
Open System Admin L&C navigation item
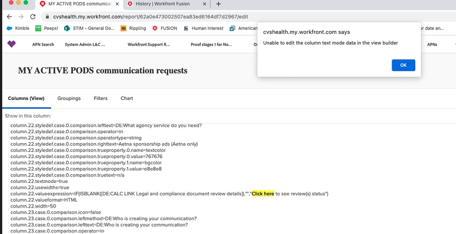pyautogui.click(x=85, y=44)
